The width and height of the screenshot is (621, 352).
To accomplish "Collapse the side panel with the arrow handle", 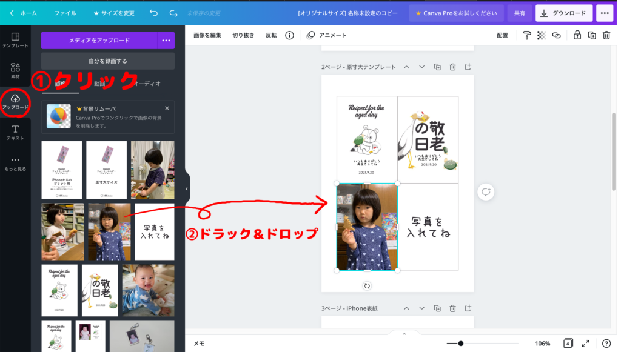I will click(187, 189).
